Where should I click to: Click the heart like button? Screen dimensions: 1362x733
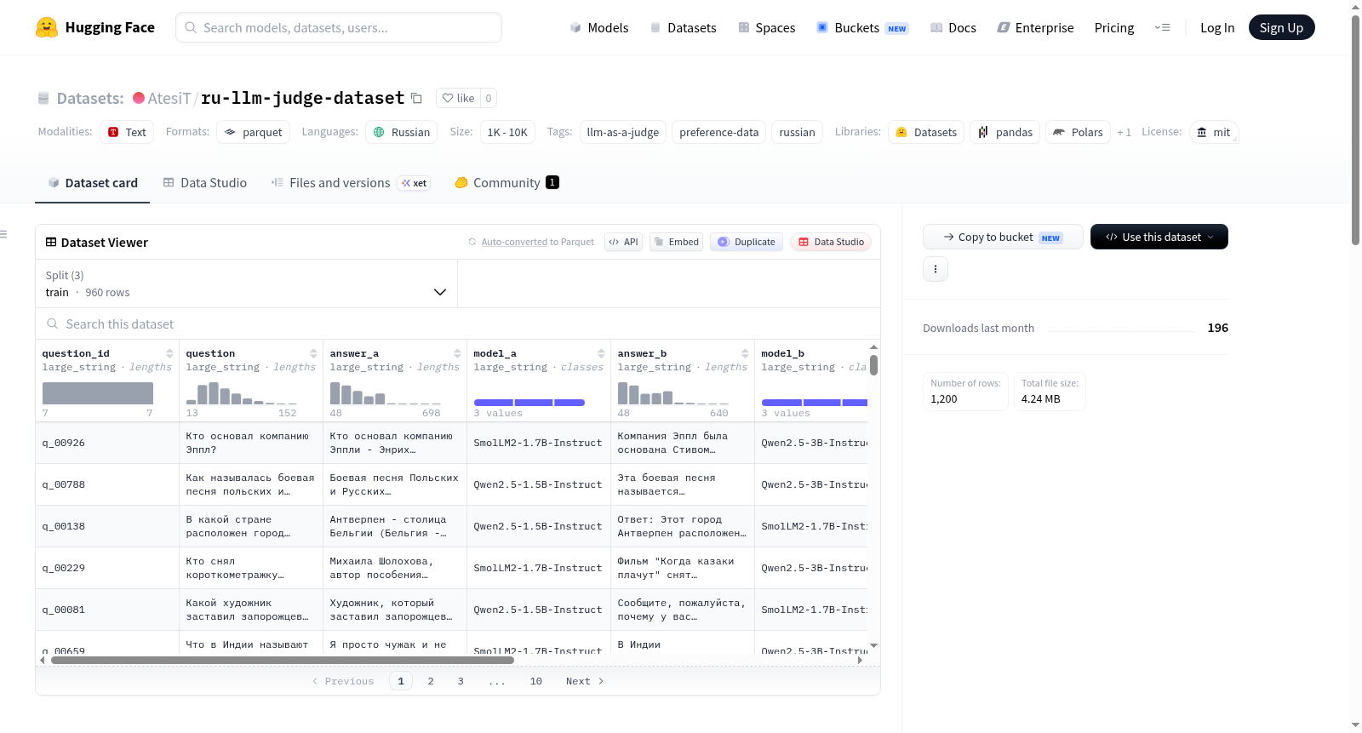(x=458, y=98)
